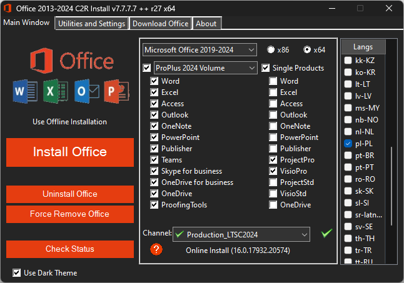This screenshot has height=283, width=404.
Task: Check the pt-BR language
Action: 348,156
